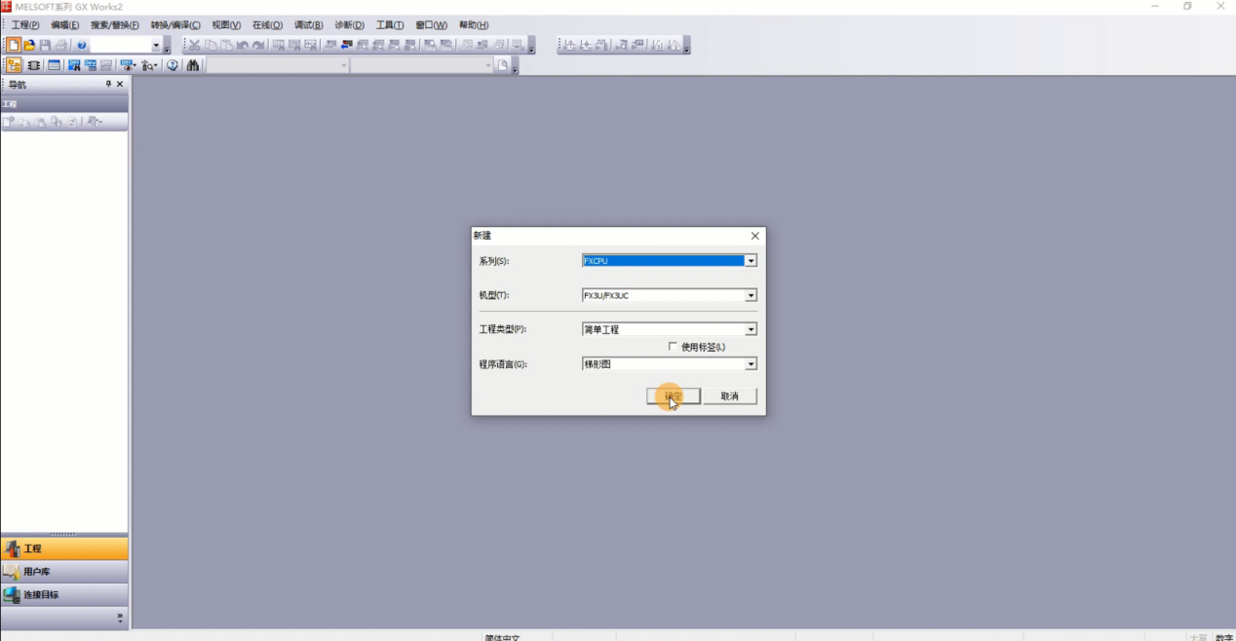Viewport: 1236px width, 641px height.
Task: Open the 帮助(H) menu
Action: [474, 25]
